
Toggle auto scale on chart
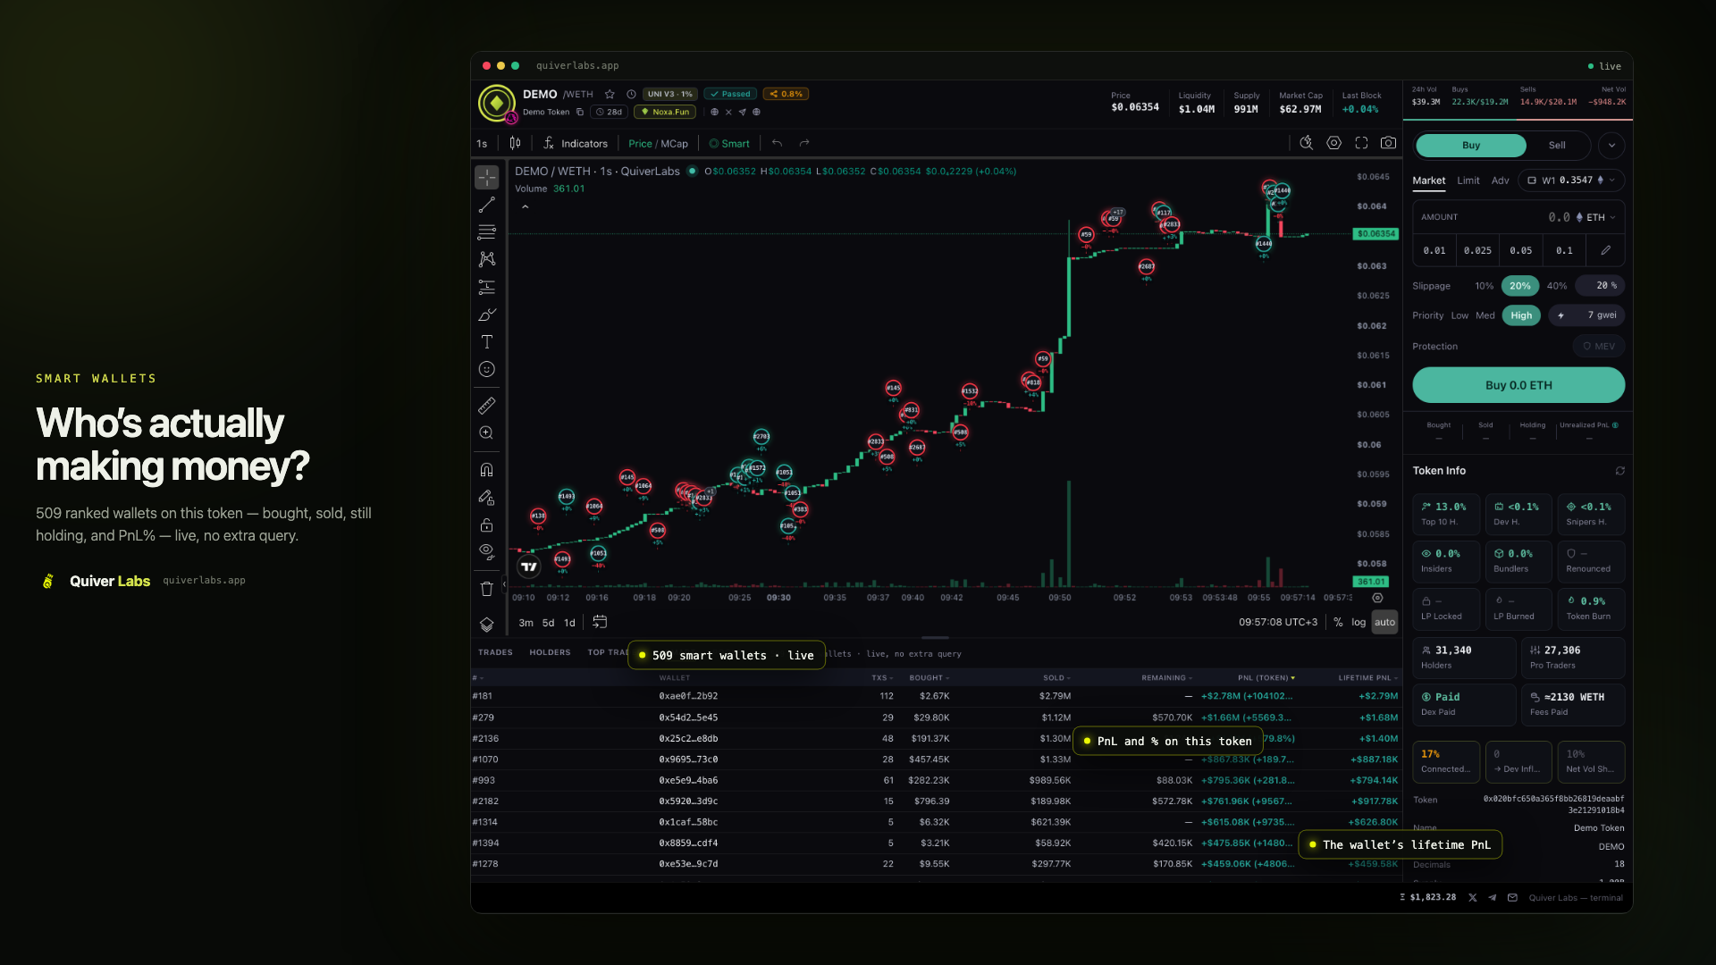pyautogui.click(x=1384, y=622)
